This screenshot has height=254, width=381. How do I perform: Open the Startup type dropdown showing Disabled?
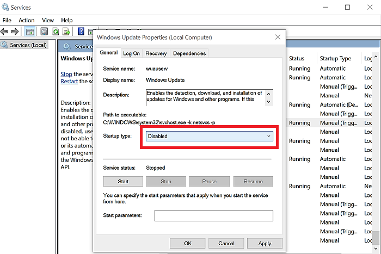click(x=210, y=136)
